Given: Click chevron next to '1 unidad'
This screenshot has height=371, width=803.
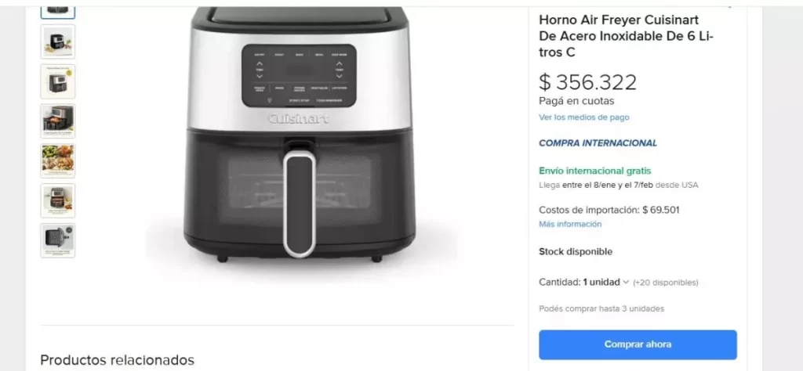Looking at the screenshot, I should pos(625,282).
